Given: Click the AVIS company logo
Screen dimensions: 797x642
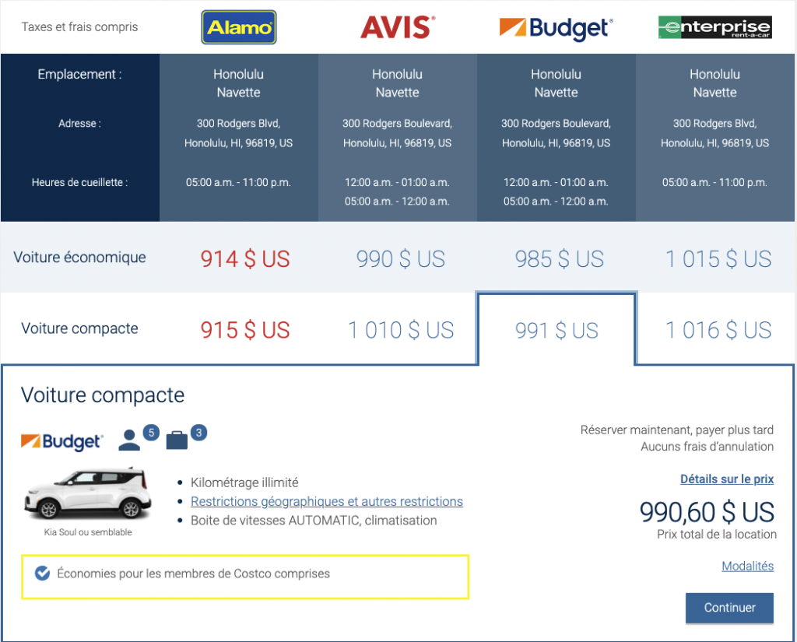Looking at the screenshot, I should tap(397, 26).
